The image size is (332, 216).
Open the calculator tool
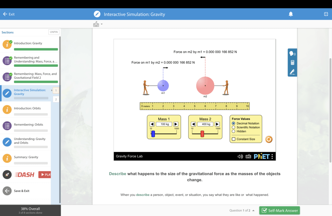292,62
